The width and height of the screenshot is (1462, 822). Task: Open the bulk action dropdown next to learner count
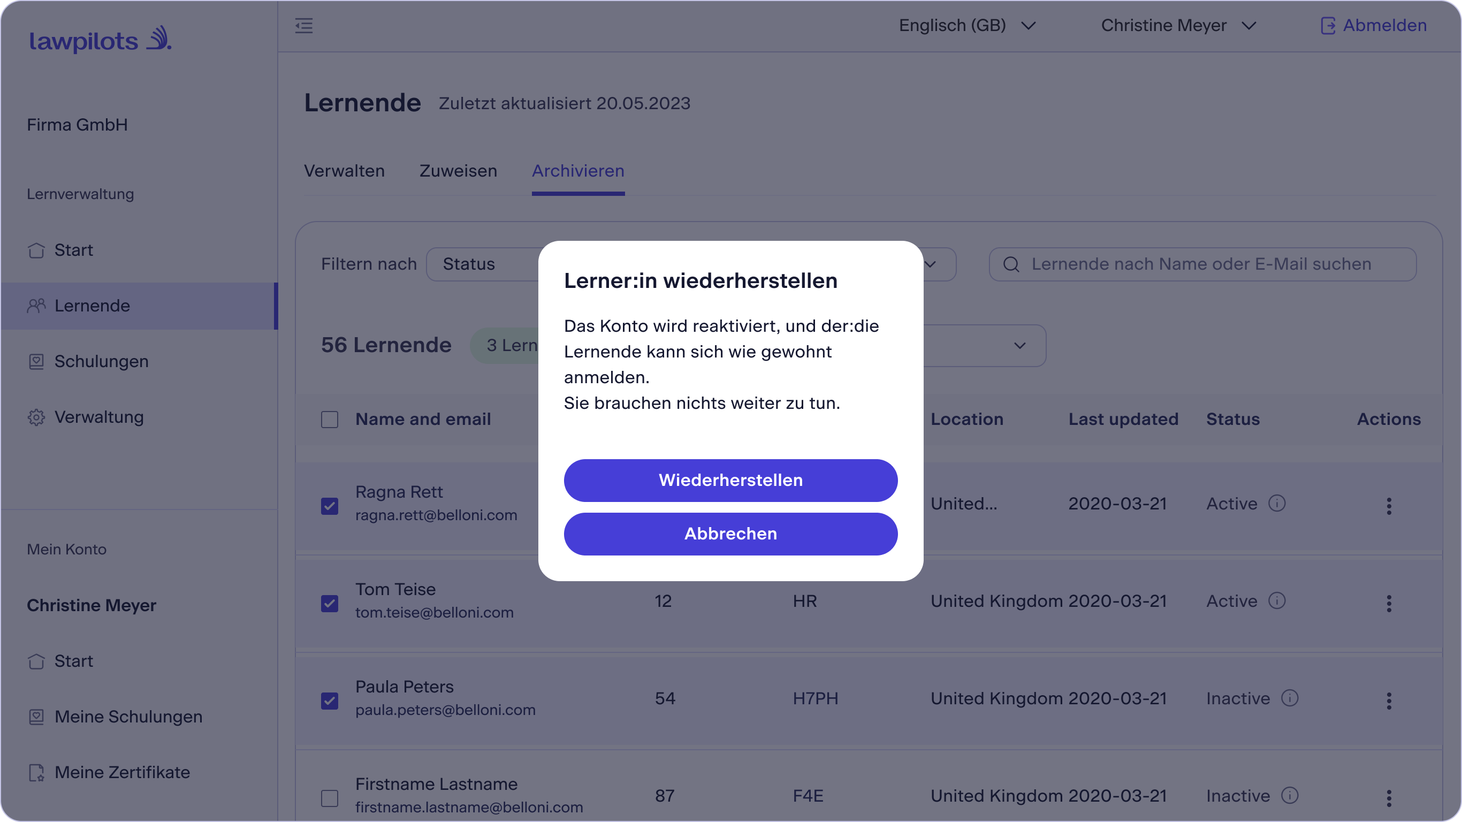(985, 346)
